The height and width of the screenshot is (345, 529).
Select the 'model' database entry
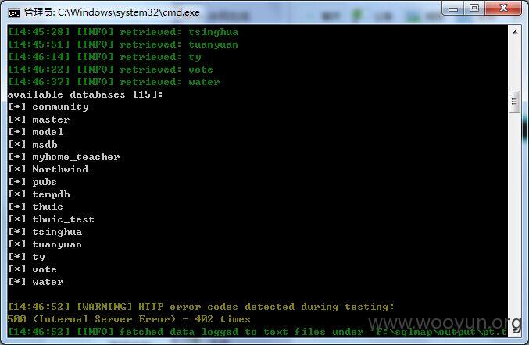(36, 132)
